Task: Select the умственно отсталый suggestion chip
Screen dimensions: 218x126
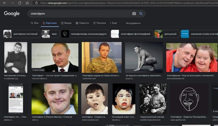Action: tap(22, 34)
